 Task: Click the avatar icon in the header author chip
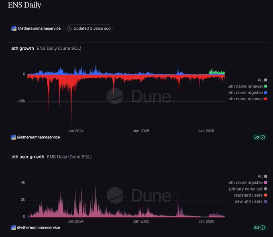coord(14,28)
